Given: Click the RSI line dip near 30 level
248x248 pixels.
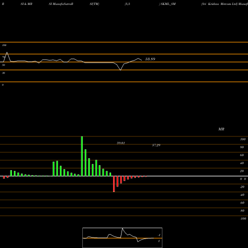Looking at the screenshot, I should [121, 70].
